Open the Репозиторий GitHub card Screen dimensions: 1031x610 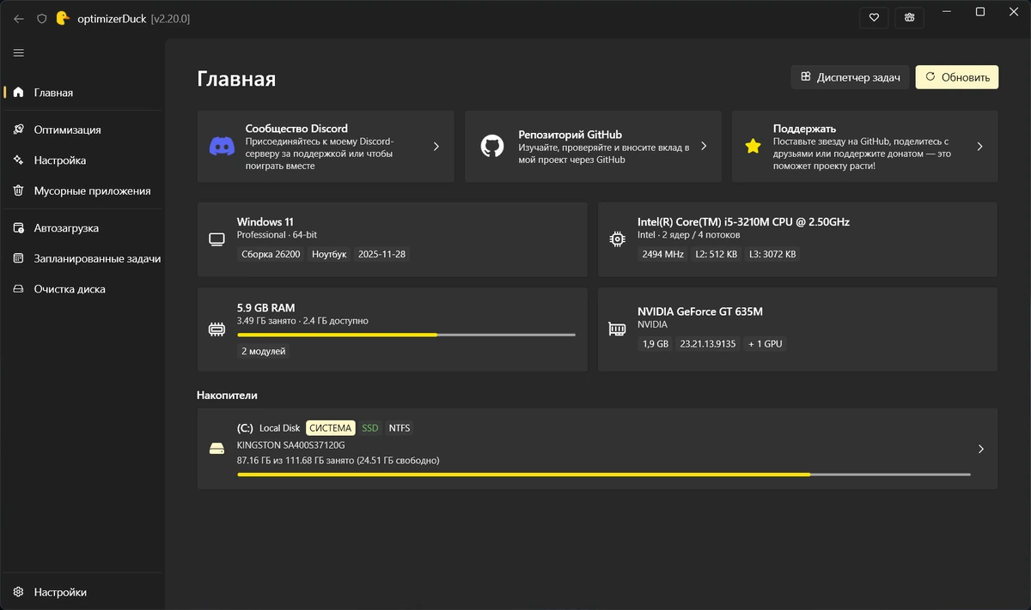(593, 146)
